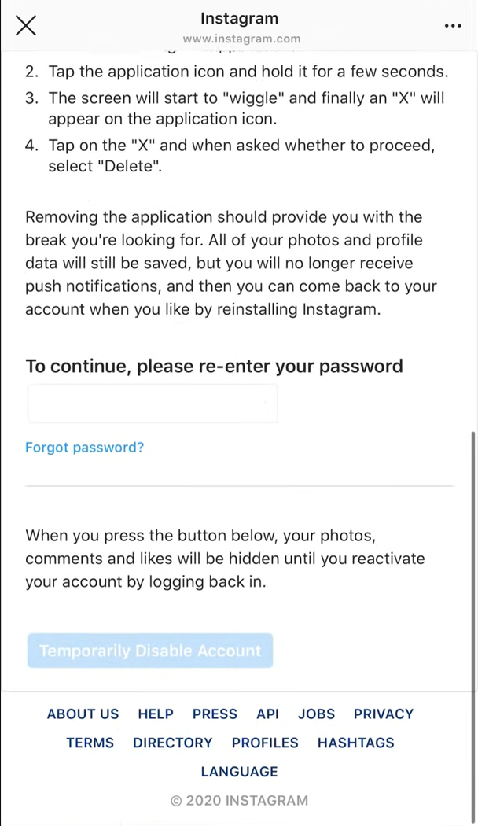Tap the Instagram page title in header
The image size is (478, 826).
239,18
